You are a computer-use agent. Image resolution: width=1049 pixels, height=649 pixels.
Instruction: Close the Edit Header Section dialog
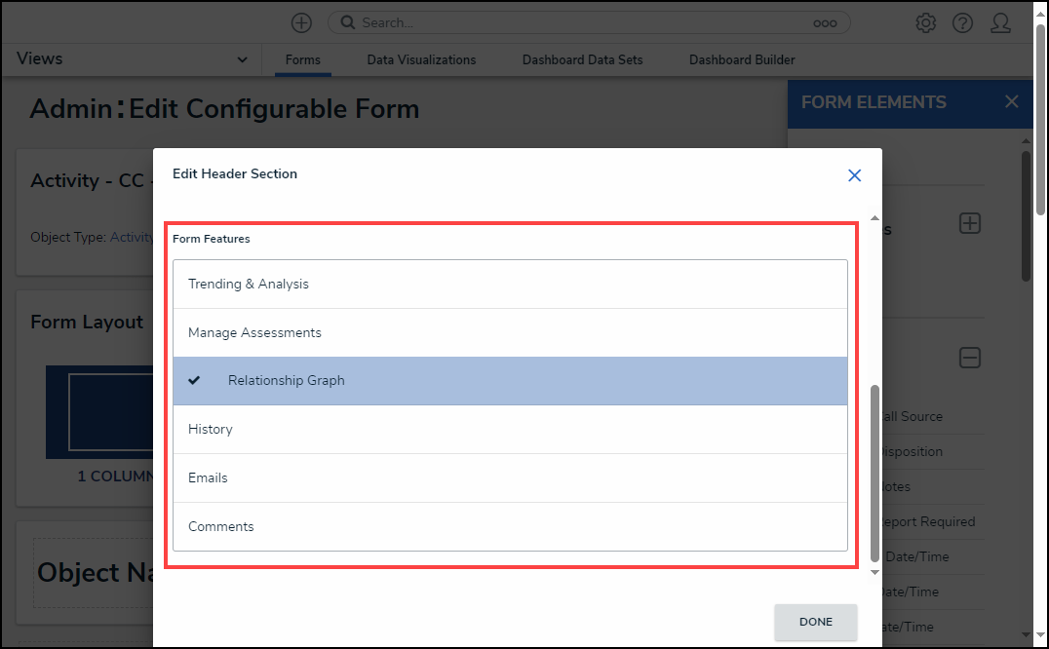(x=854, y=175)
